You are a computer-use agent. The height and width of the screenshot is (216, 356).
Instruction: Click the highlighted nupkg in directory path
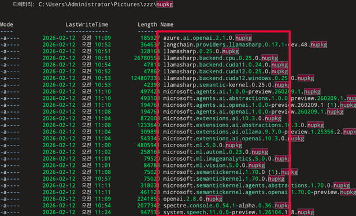[x=164, y=4]
